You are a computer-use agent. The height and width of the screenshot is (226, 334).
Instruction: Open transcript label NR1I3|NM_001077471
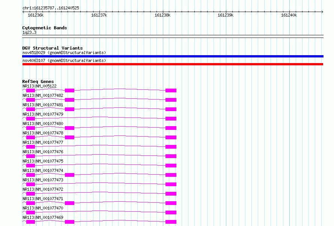(x=43, y=199)
